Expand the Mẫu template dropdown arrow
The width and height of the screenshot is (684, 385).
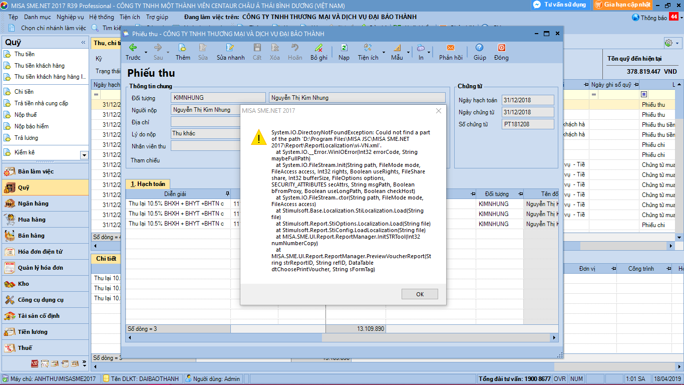[409, 52]
